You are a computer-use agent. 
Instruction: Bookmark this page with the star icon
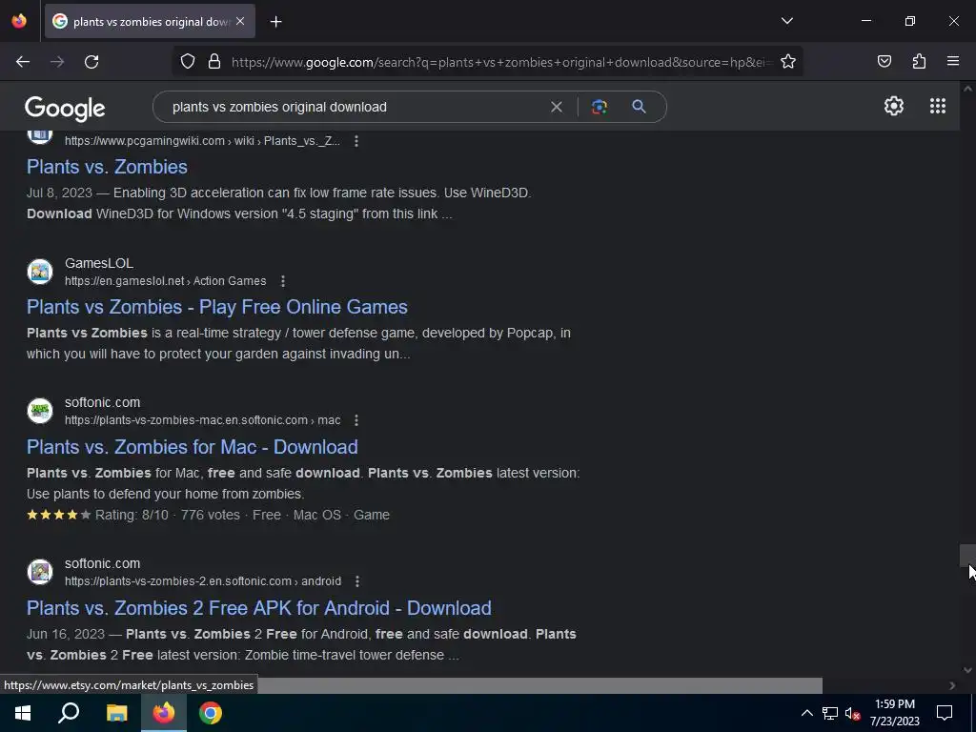[788, 62]
